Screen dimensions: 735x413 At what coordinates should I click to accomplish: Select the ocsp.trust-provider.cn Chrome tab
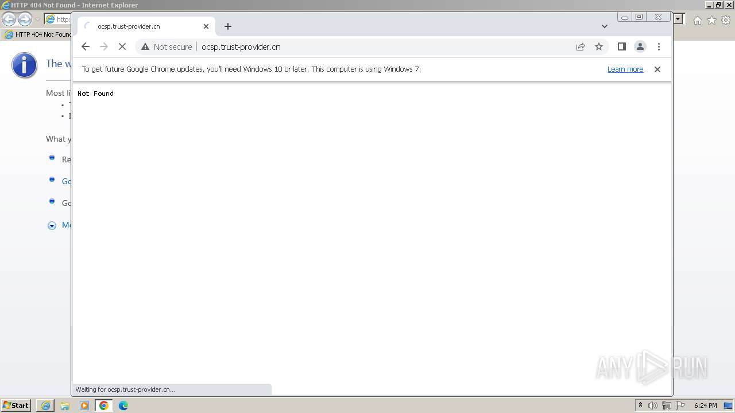(x=146, y=26)
